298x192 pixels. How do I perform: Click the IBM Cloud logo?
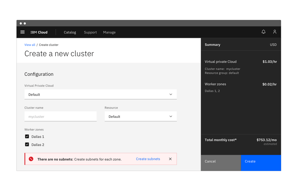tap(39, 32)
